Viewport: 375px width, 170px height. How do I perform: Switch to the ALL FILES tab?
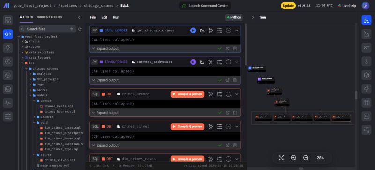click(x=27, y=17)
